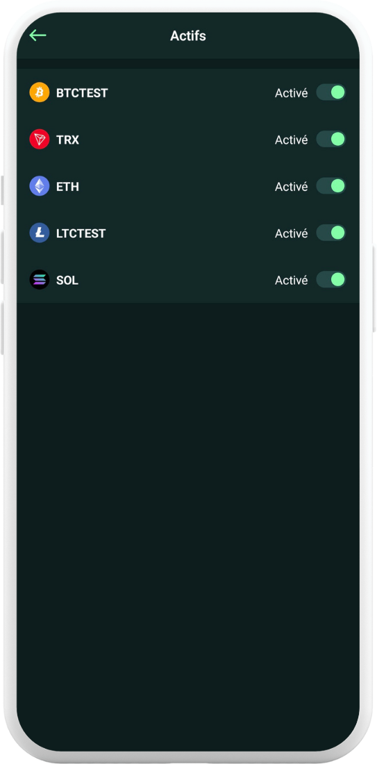Screen dimensions: 377x764
Task: Tap the Ethereum diamond coin icon
Action: click(x=40, y=186)
